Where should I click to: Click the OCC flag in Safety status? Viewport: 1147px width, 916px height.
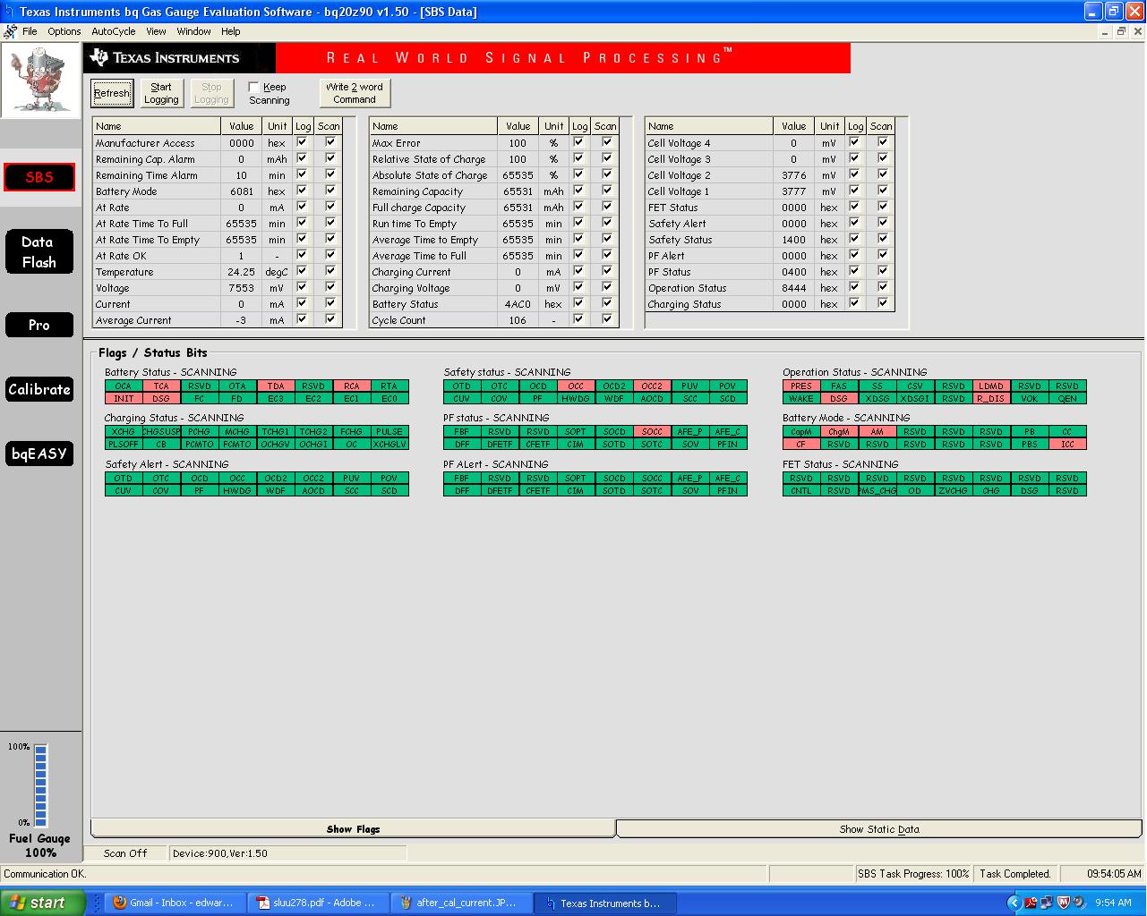point(576,386)
